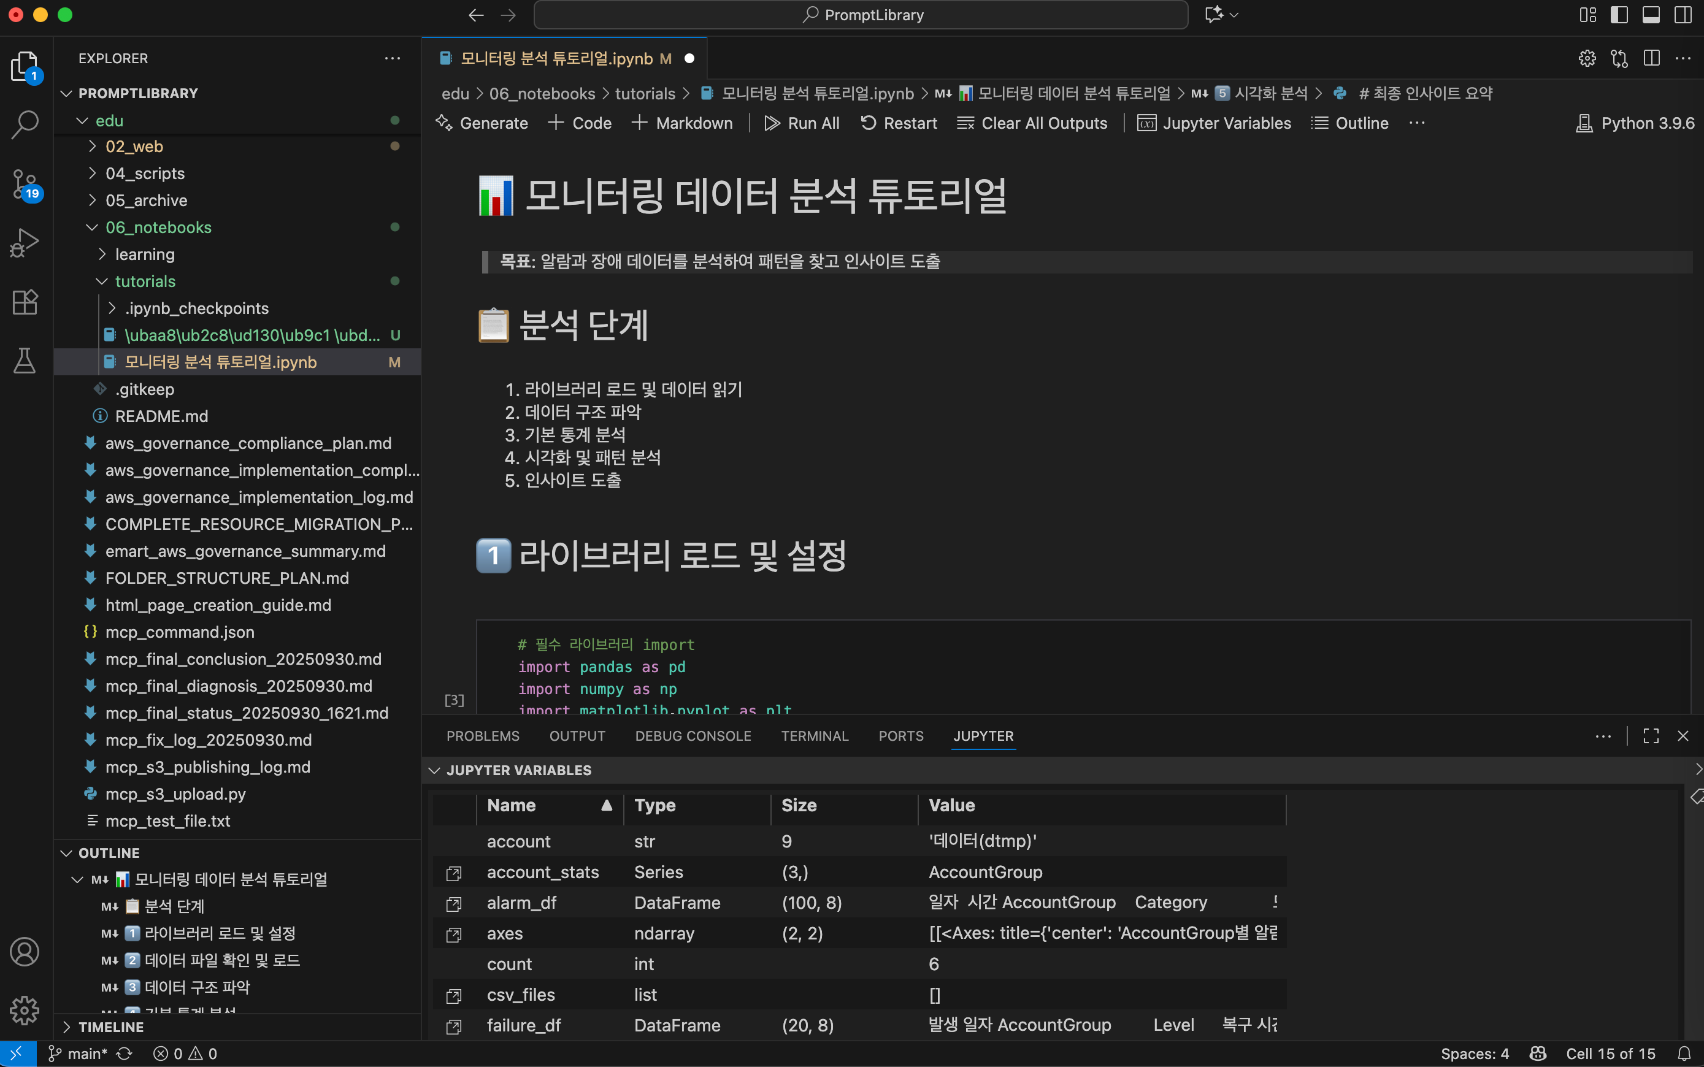Close the bottom panel
The height and width of the screenshot is (1067, 1704).
pyautogui.click(x=1683, y=736)
